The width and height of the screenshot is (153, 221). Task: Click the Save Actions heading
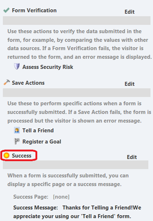pos(28,83)
